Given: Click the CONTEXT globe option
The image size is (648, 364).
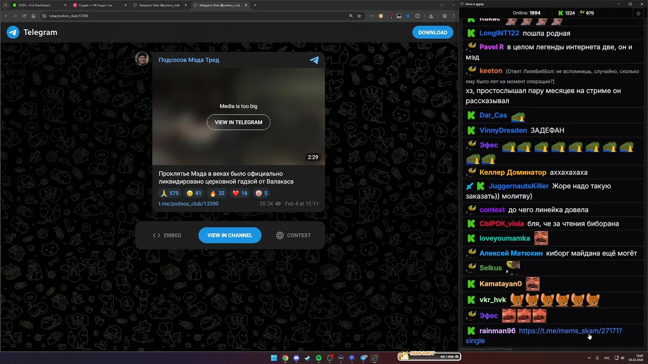Looking at the screenshot, I should [x=294, y=235].
